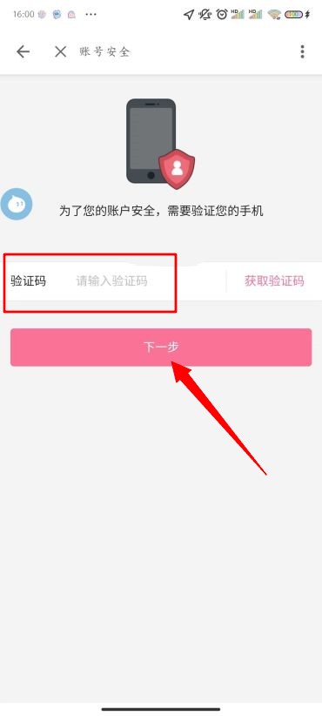Image resolution: width=322 pixels, height=716 pixels.
Task: Open the three-dot overflow menu
Action: (302, 51)
